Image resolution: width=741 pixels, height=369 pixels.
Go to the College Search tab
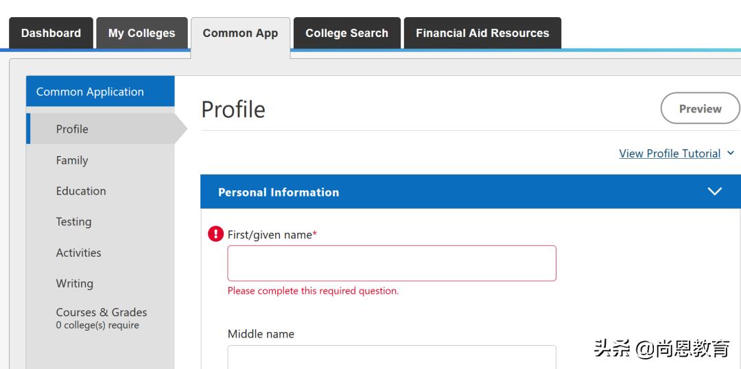(346, 33)
